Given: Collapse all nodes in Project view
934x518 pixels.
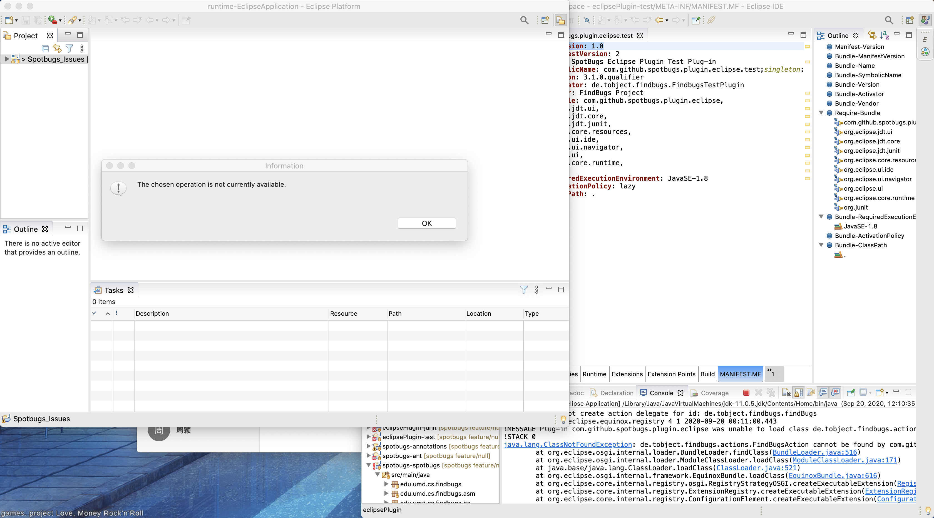Looking at the screenshot, I should pos(45,49).
